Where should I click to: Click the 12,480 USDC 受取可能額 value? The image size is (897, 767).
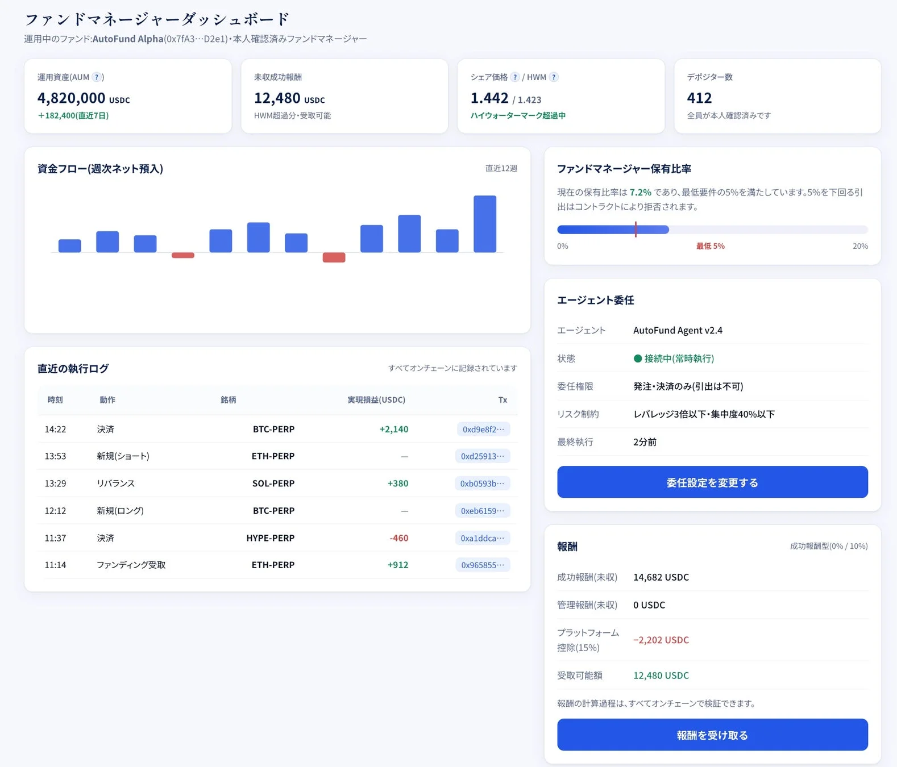(x=661, y=676)
